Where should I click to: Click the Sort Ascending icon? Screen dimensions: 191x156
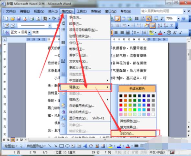tap(160, 25)
